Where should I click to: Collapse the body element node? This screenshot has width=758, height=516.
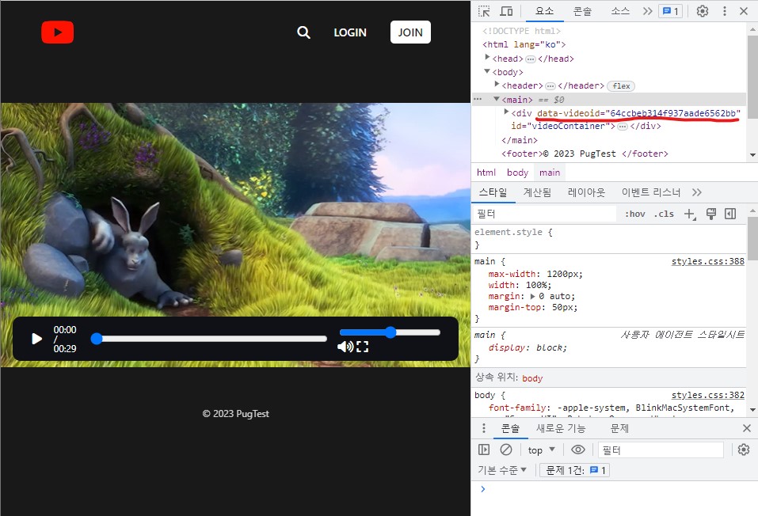click(x=487, y=71)
